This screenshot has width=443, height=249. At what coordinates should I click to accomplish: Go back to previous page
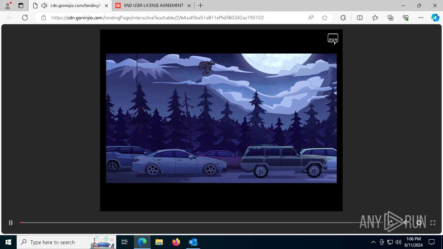pyautogui.click(x=10, y=18)
